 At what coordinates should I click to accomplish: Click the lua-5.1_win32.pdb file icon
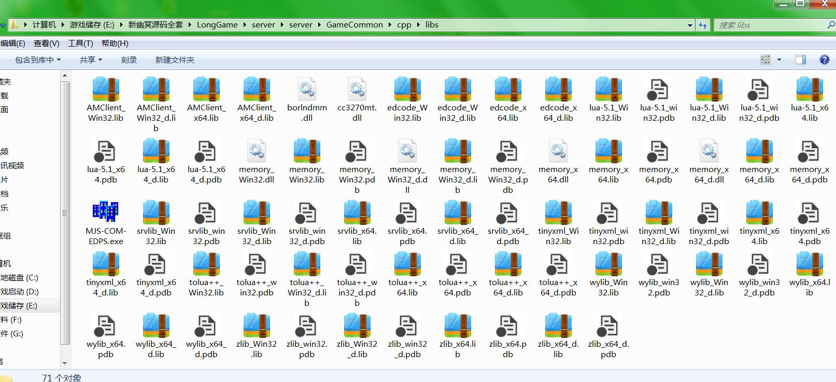coord(658,89)
